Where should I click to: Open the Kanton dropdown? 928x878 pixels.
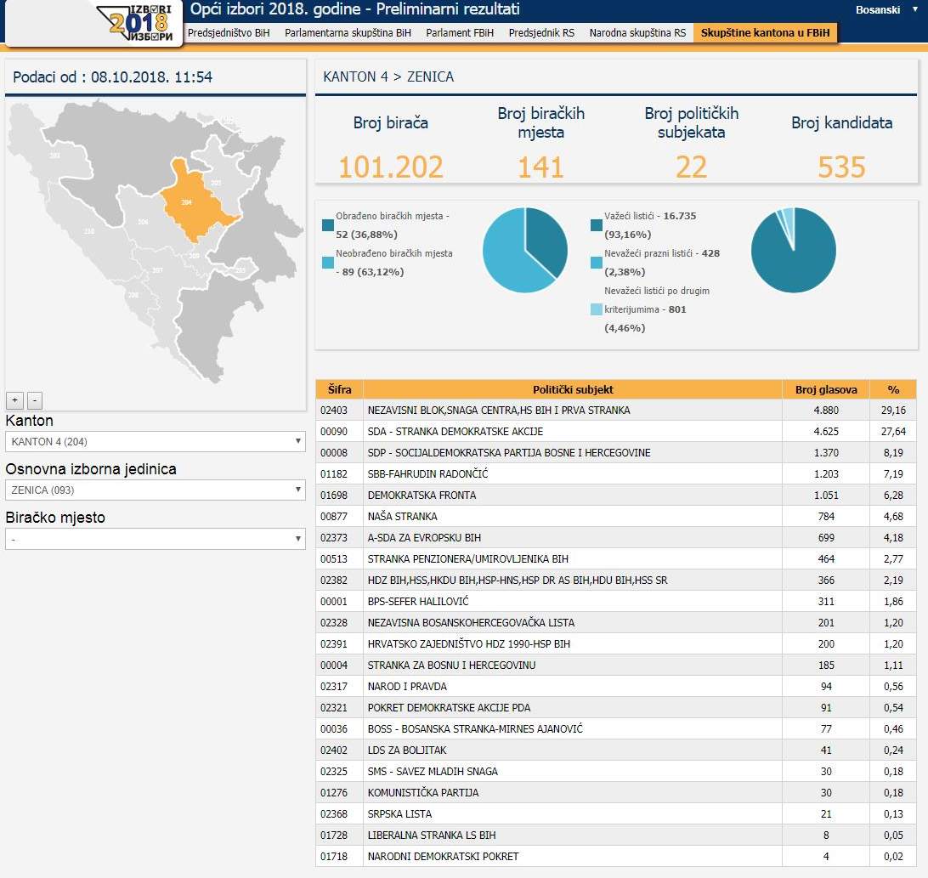[x=156, y=442]
